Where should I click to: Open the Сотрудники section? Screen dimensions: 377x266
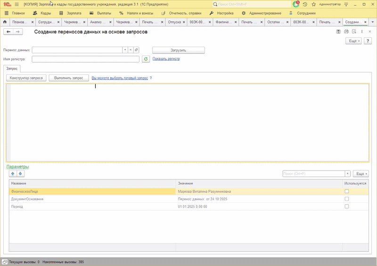point(302,13)
